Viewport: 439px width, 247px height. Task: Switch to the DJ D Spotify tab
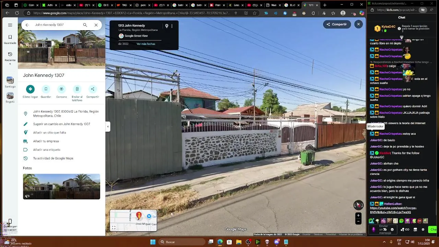click(x=105, y=5)
